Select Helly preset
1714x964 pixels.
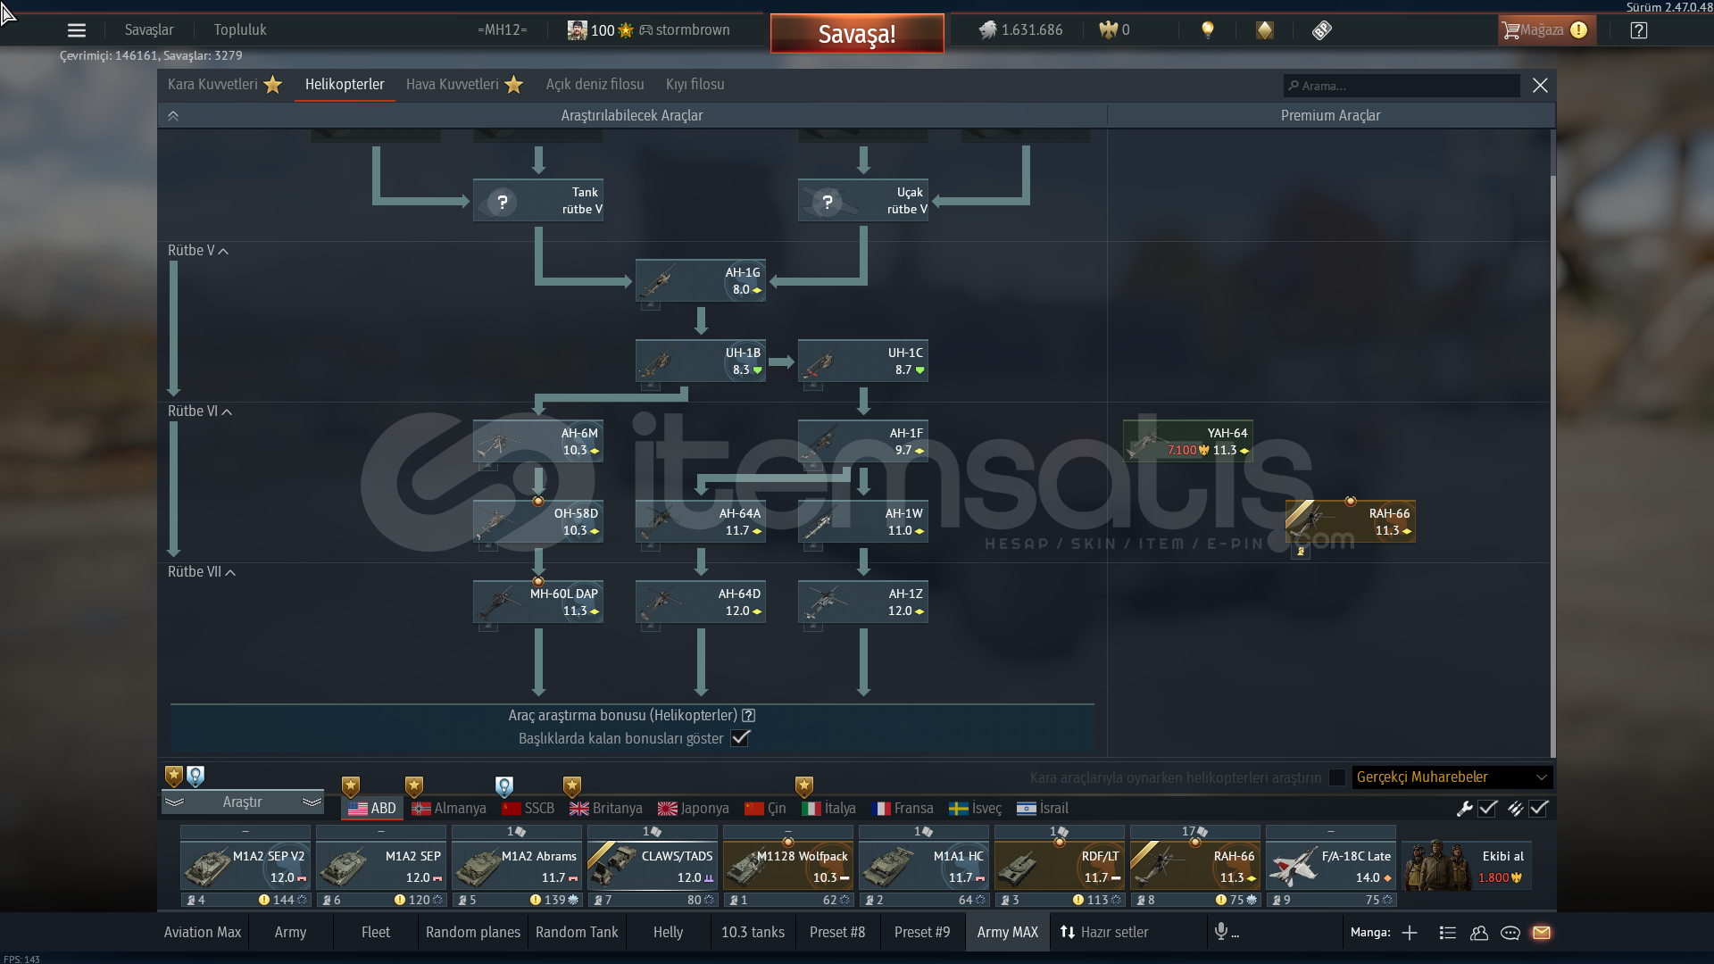(x=668, y=932)
